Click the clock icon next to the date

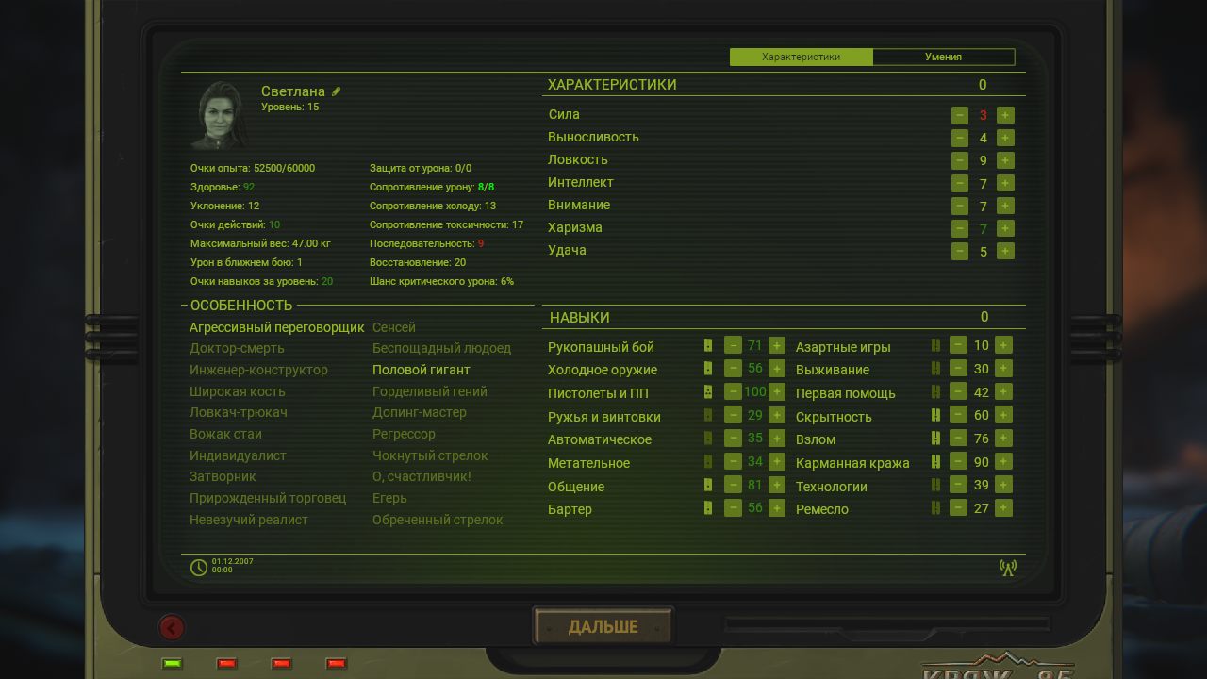(x=198, y=567)
